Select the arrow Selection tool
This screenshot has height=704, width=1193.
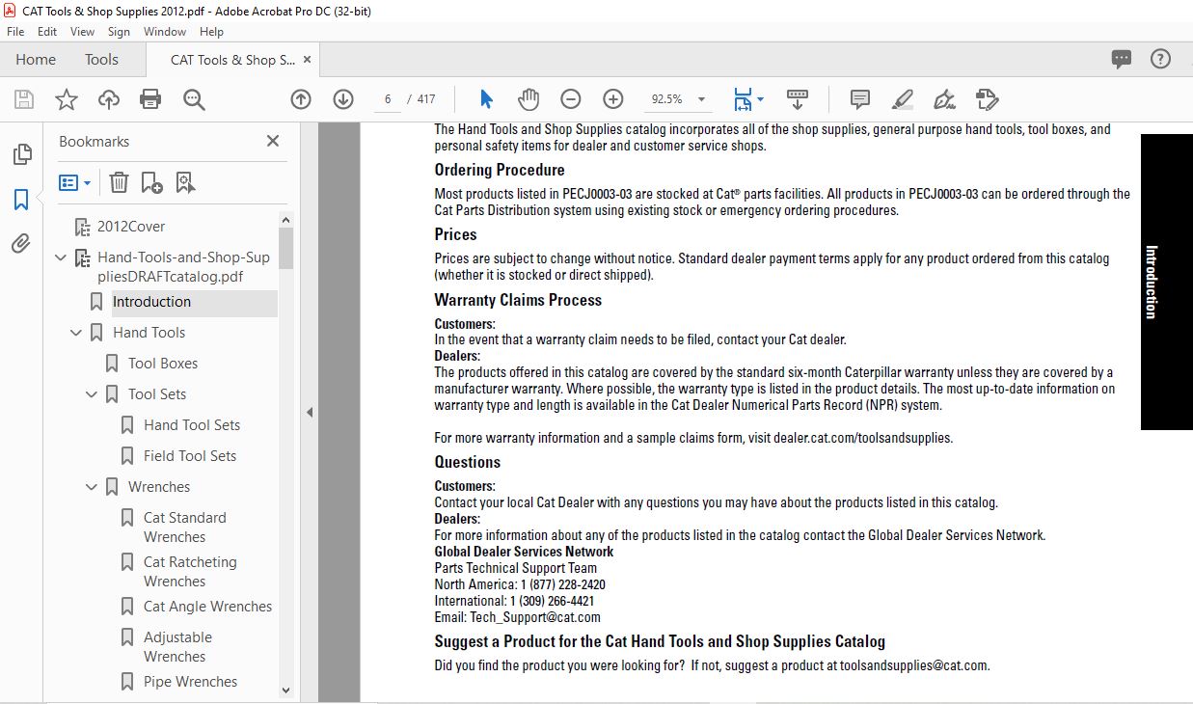click(486, 99)
